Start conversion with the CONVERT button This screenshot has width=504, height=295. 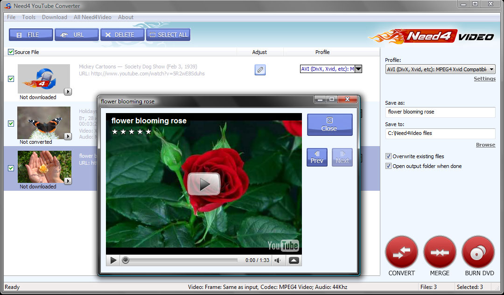[x=401, y=252]
